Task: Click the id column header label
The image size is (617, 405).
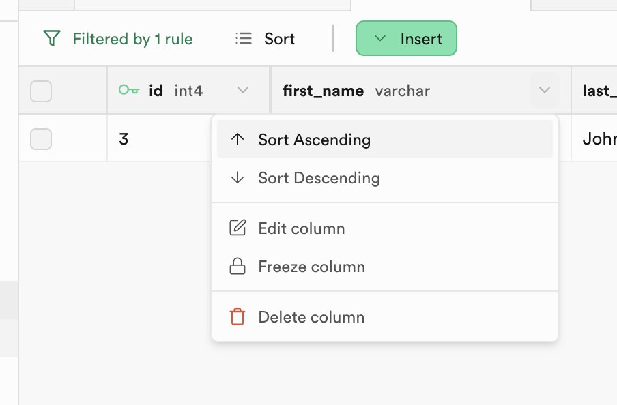Action: [156, 91]
